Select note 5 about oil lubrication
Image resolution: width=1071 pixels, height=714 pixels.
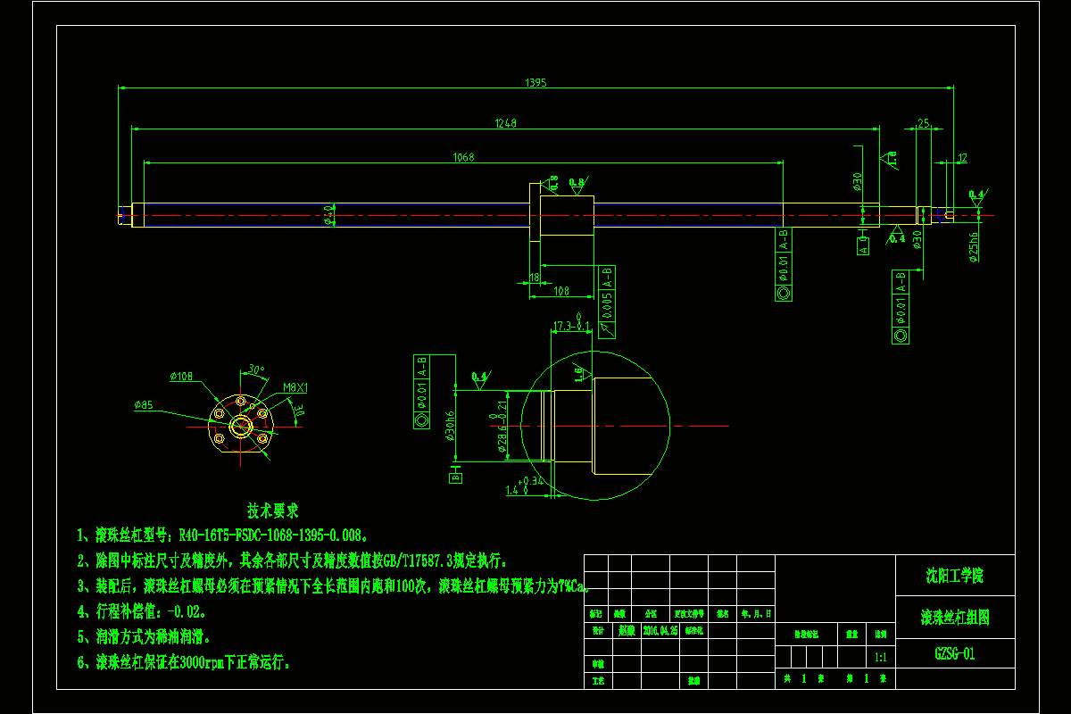[145, 637]
